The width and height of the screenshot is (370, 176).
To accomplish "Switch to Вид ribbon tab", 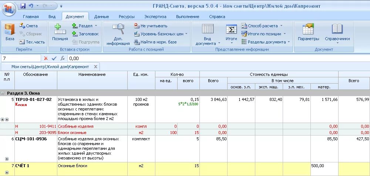I will [x=52, y=17].
